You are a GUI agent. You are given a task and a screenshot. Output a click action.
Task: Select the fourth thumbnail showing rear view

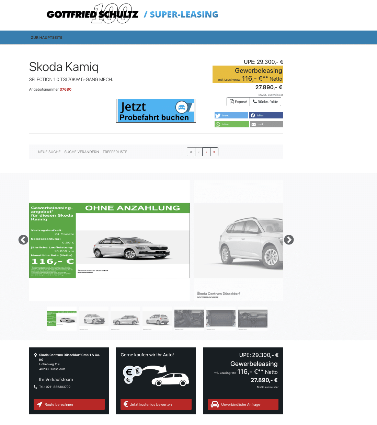pyautogui.click(x=157, y=319)
